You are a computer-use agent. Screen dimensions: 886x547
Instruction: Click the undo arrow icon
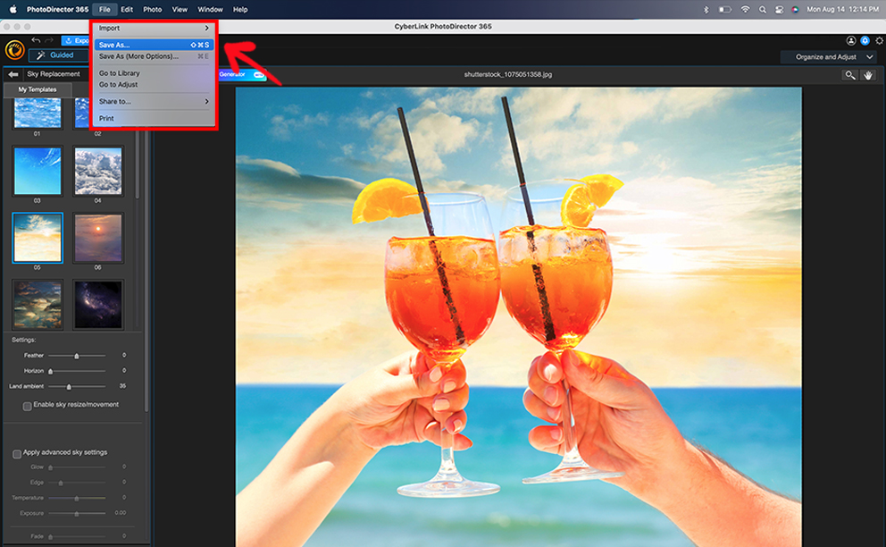[36, 40]
